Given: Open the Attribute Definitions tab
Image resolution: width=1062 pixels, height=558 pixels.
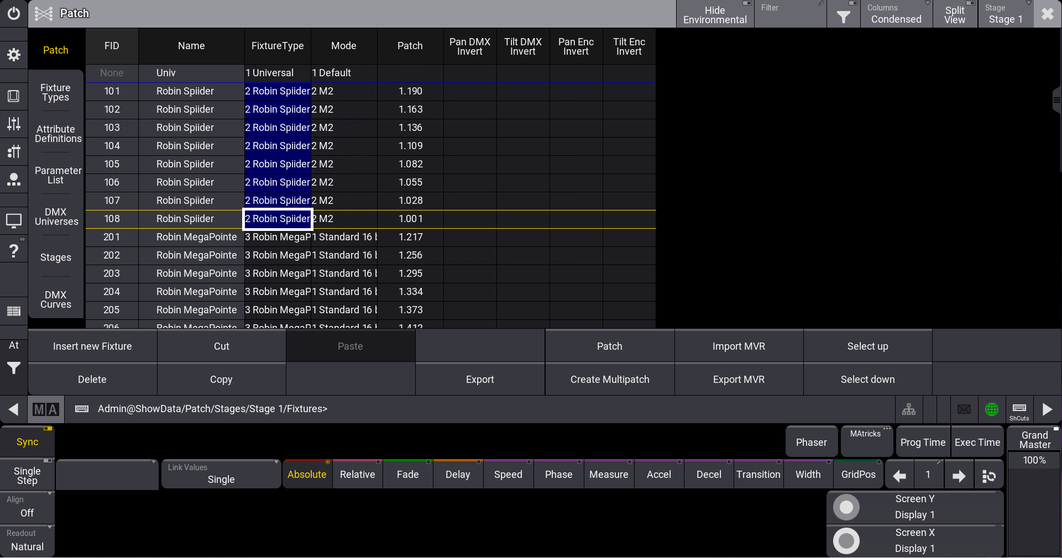Looking at the screenshot, I should tap(56, 134).
